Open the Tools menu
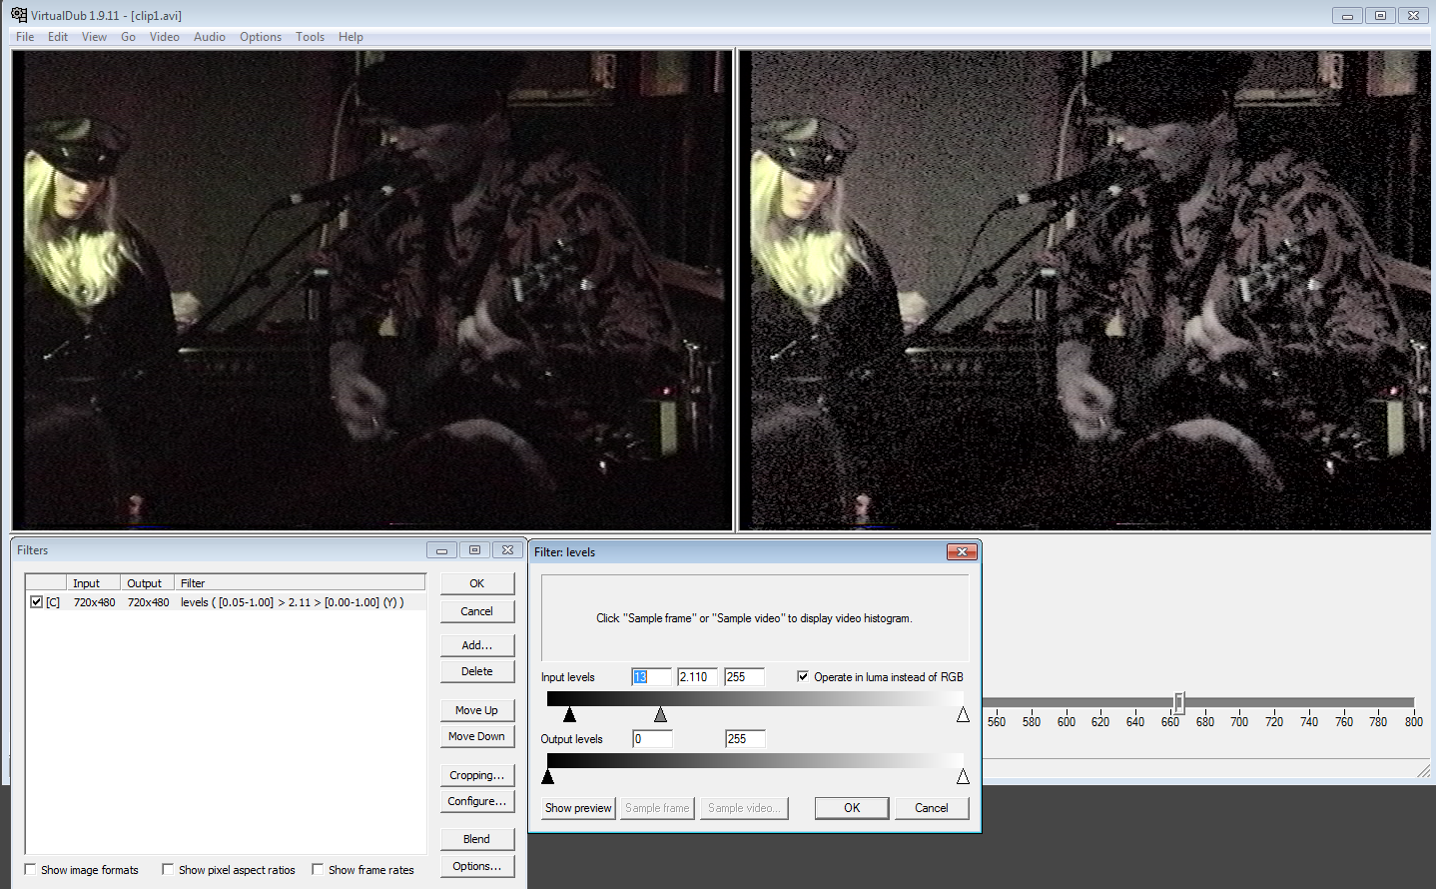This screenshot has height=889, width=1436. [310, 37]
